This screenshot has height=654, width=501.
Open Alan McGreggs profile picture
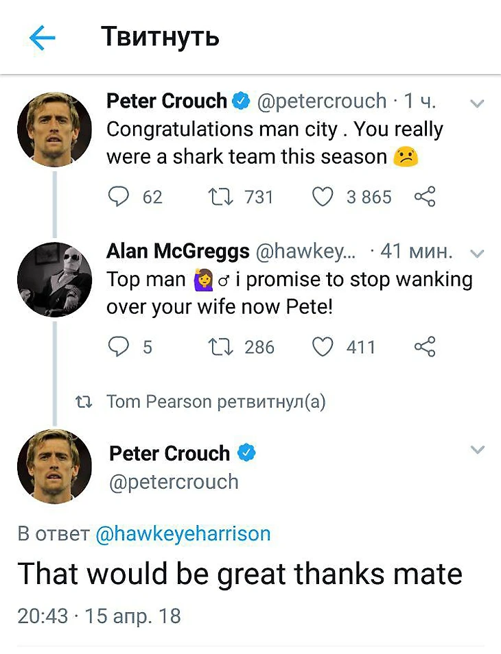[54, 280]
